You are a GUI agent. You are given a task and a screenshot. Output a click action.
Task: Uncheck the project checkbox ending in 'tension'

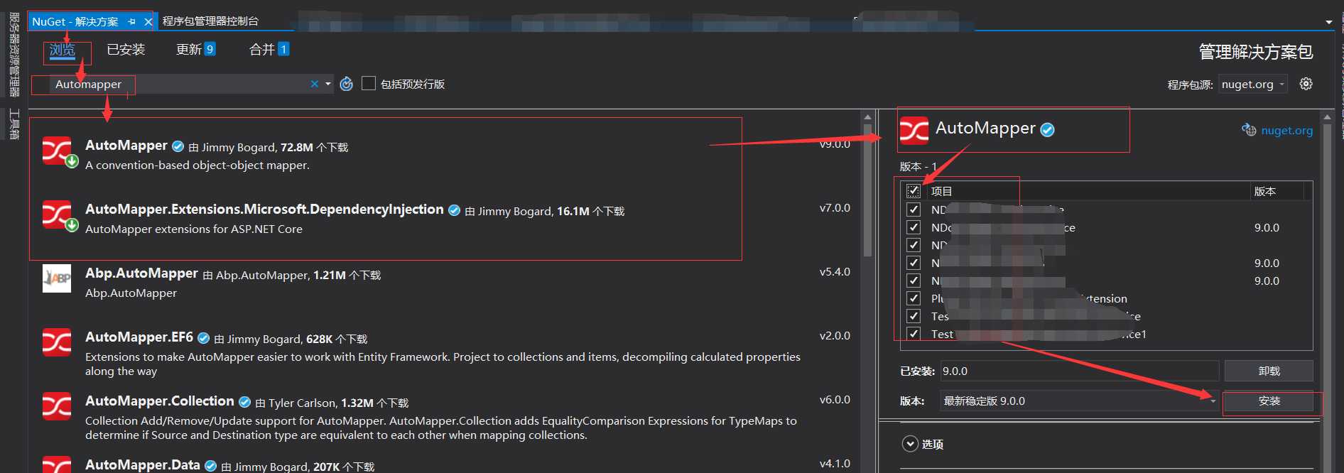coord(914,298)
